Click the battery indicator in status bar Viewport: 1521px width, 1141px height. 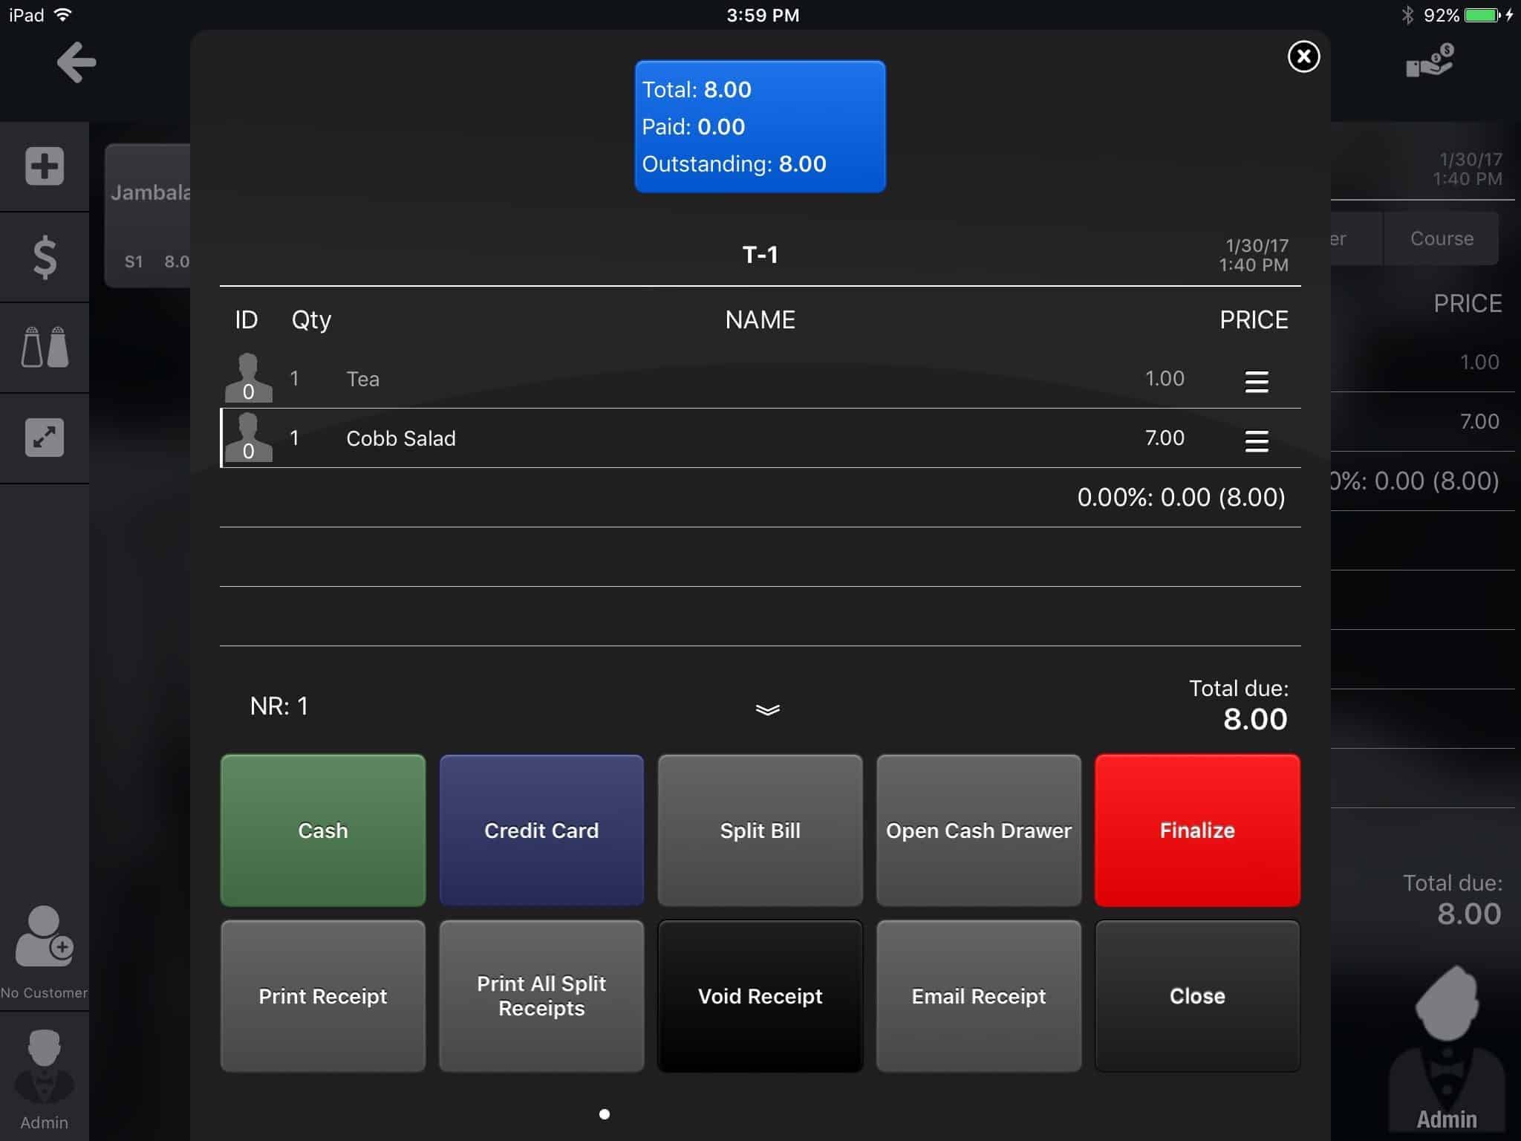pyautogui.click(x=1482, y=15)
